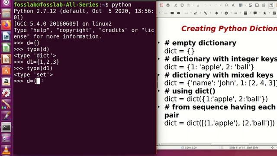
Task: Click 'Slide 11 of 14' in status bar
Action: click(x=238, y=147)
